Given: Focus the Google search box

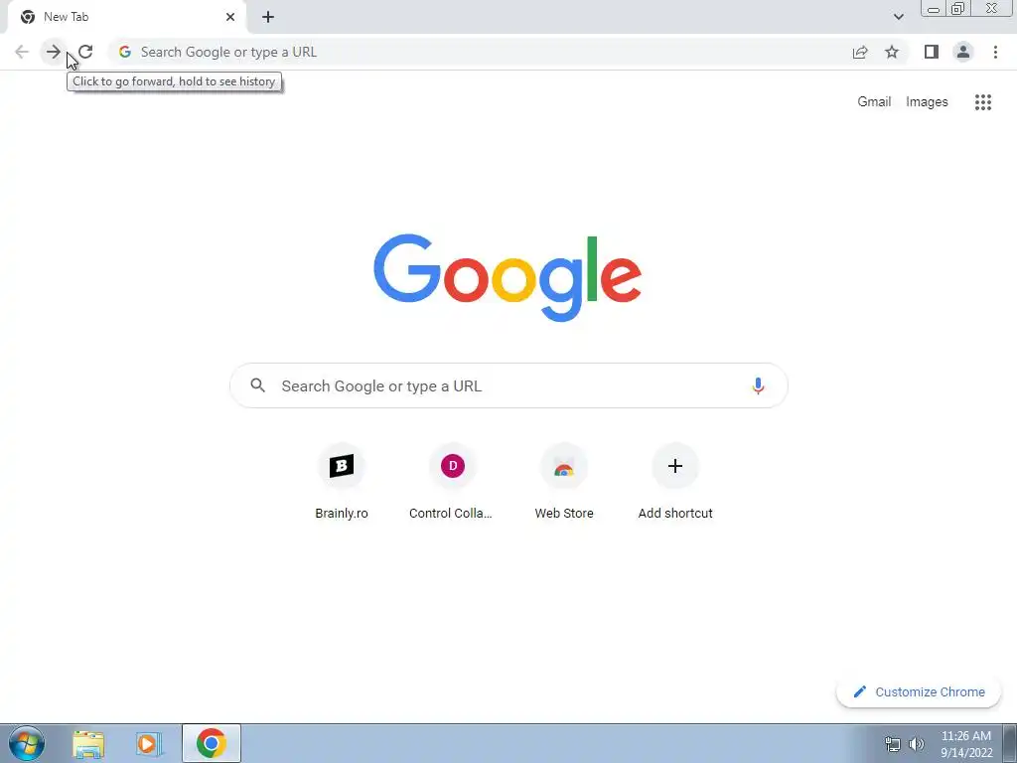Looking at the screenshot, I should pos(509,386).
